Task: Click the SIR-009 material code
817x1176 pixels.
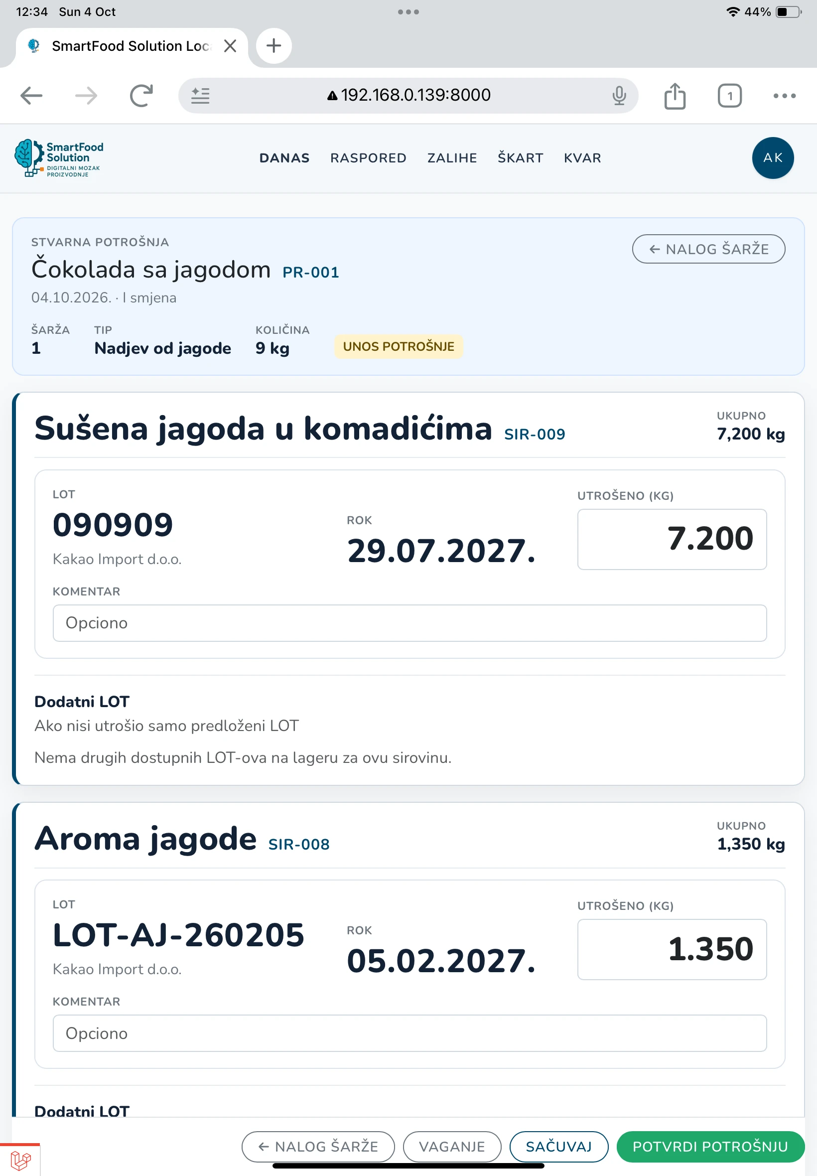Action: coord(535,434)
